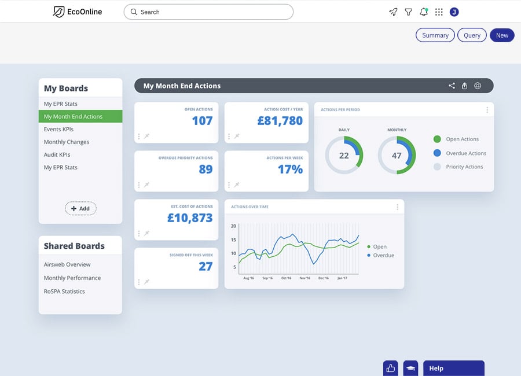Screen dimensions: 521x376
Task: Open the rocket launch icon
Action: coord(393,12)
